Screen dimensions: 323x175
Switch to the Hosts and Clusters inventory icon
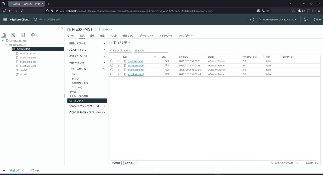(x=4, y=35)
